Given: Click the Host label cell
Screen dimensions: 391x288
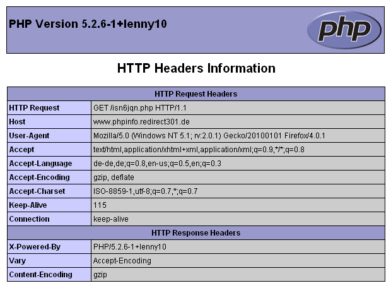Looking at the screenshot, I should tap(49, 122).
